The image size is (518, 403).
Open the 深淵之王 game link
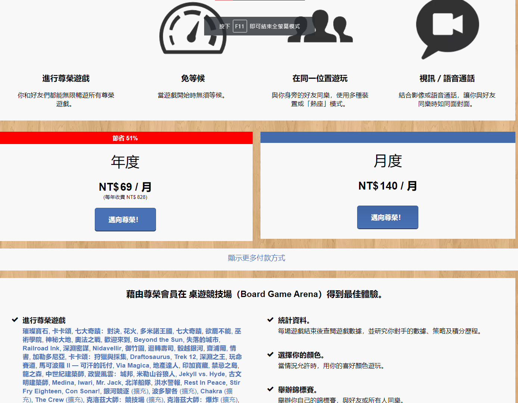coord(213,357)
